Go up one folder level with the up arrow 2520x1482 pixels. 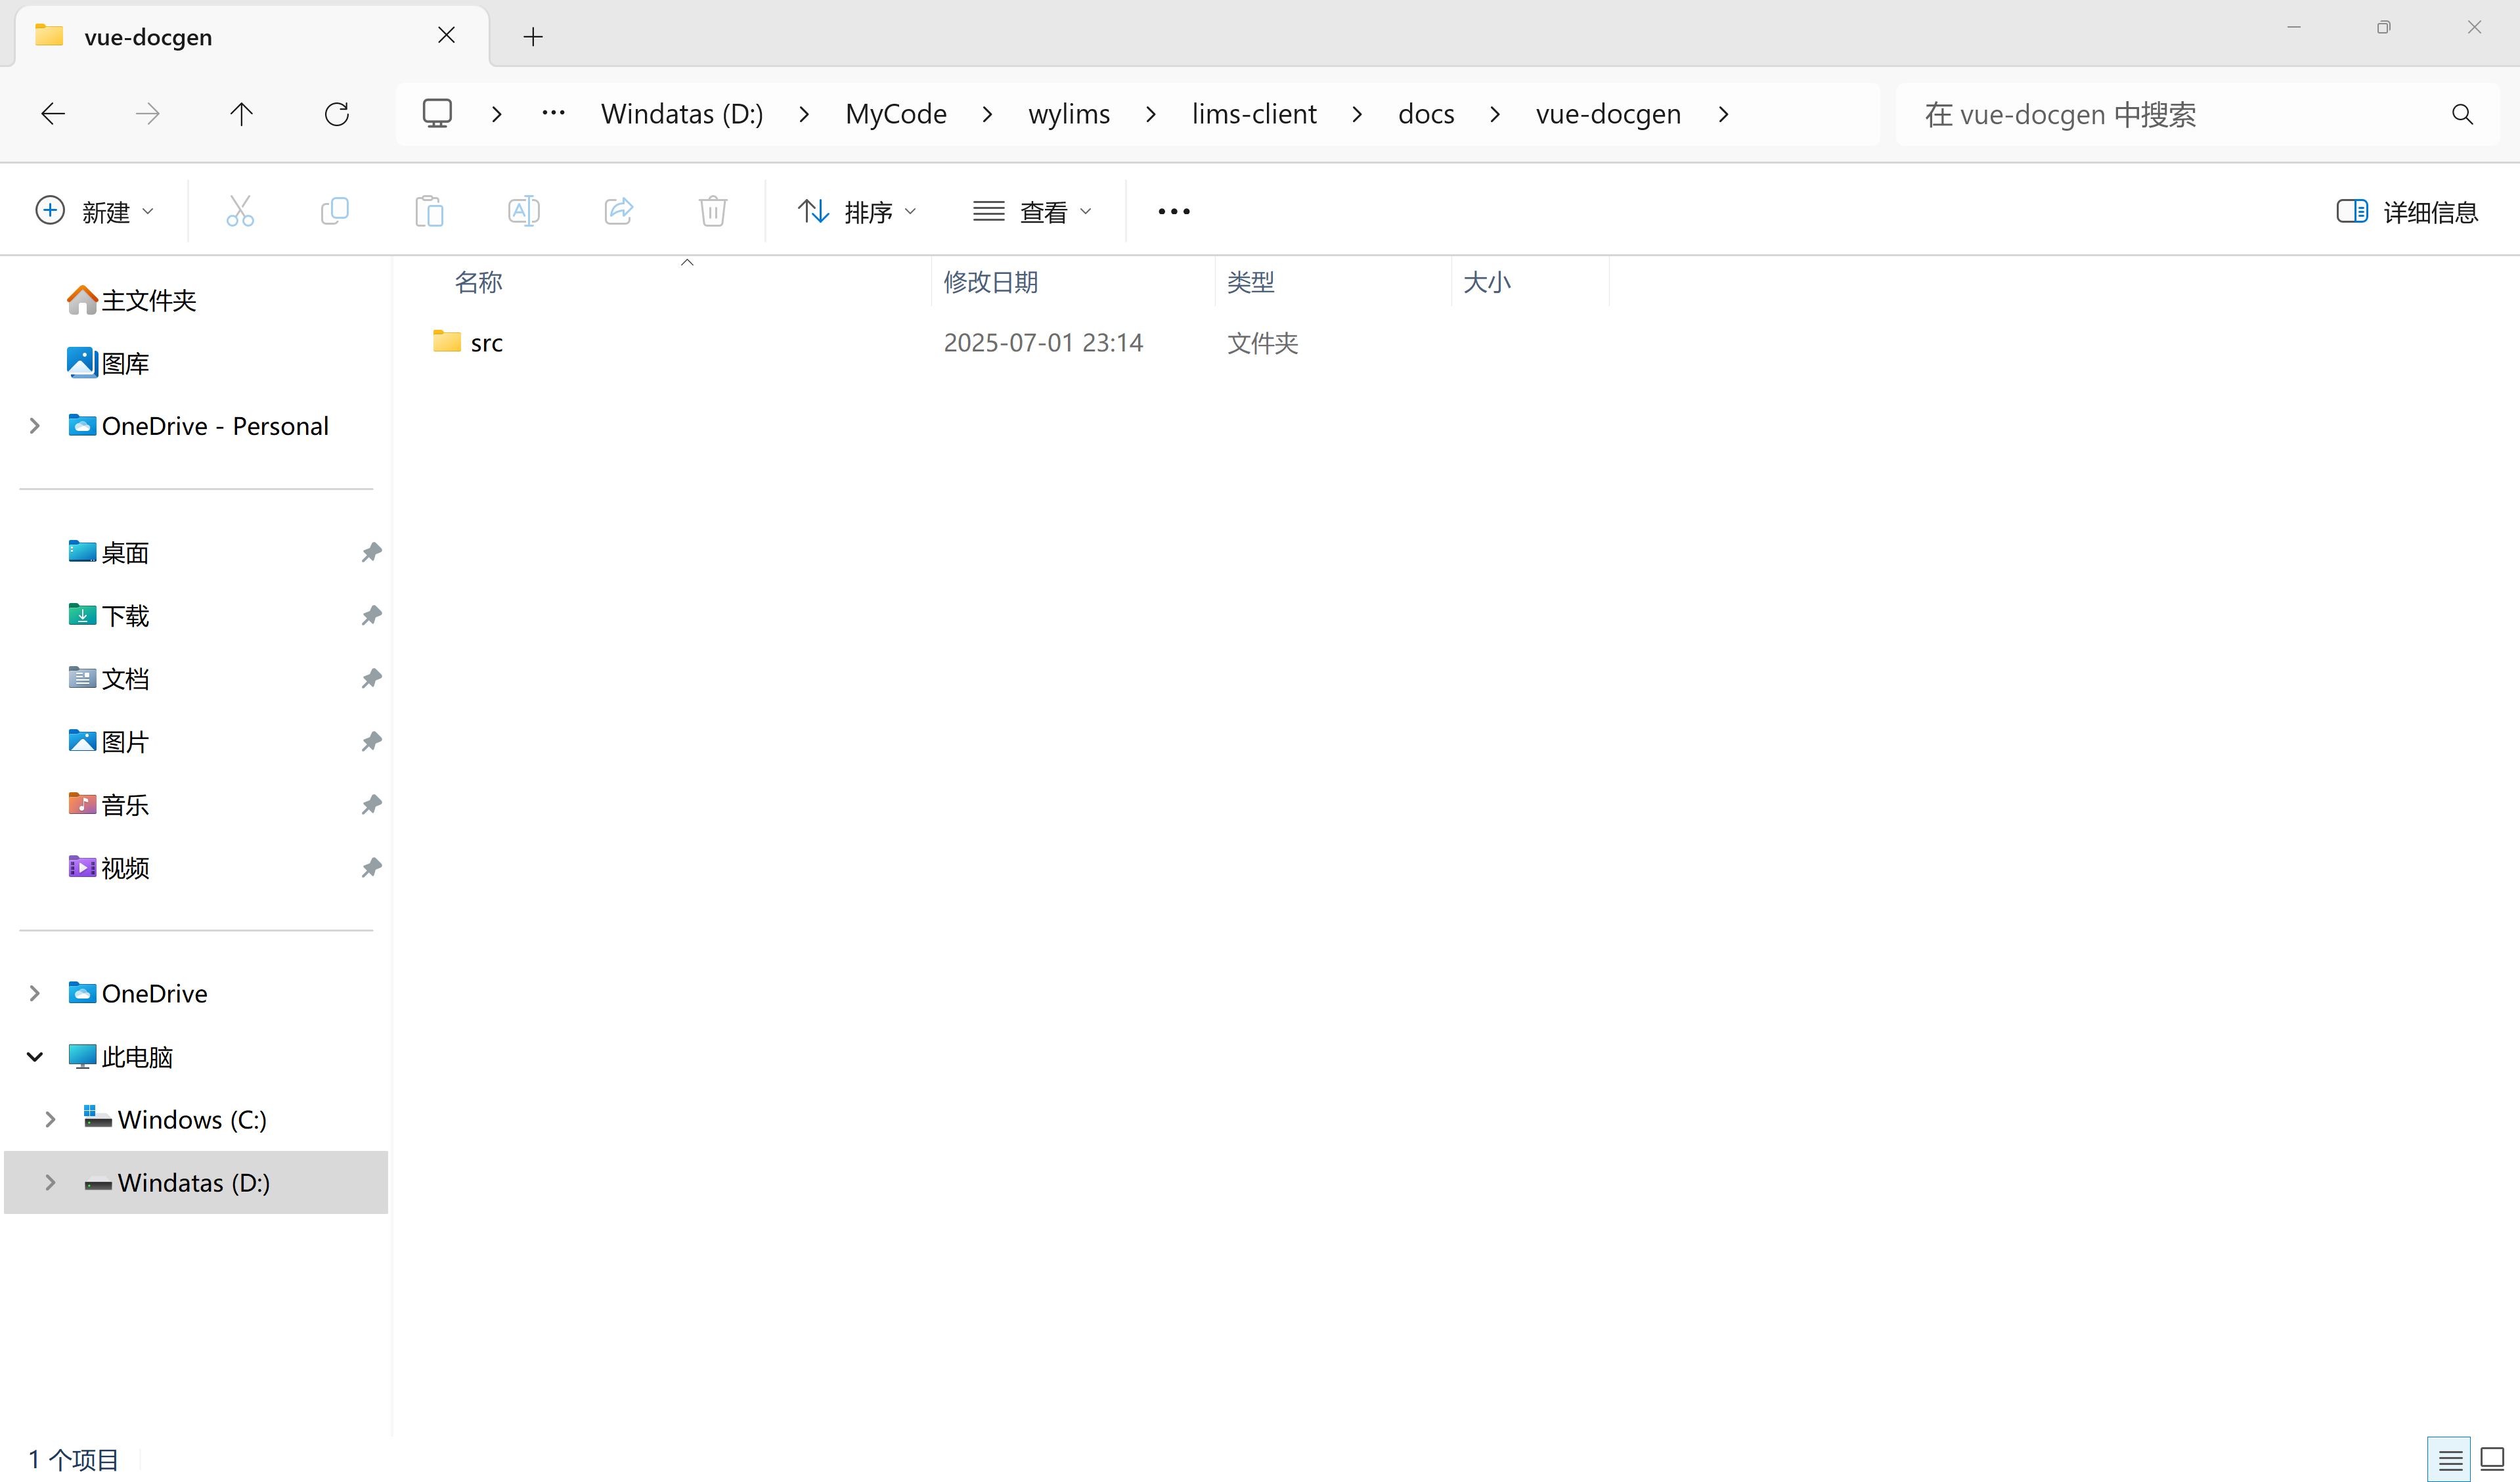(241, 113)
